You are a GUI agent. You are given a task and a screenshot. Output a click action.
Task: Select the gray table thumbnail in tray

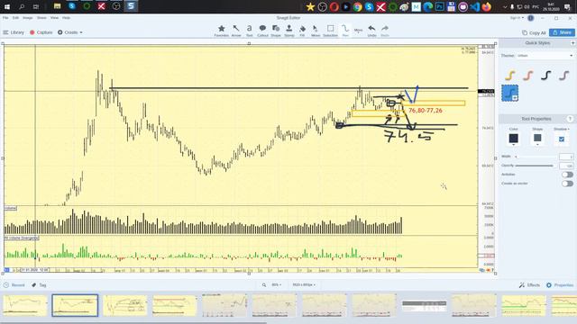424,305
